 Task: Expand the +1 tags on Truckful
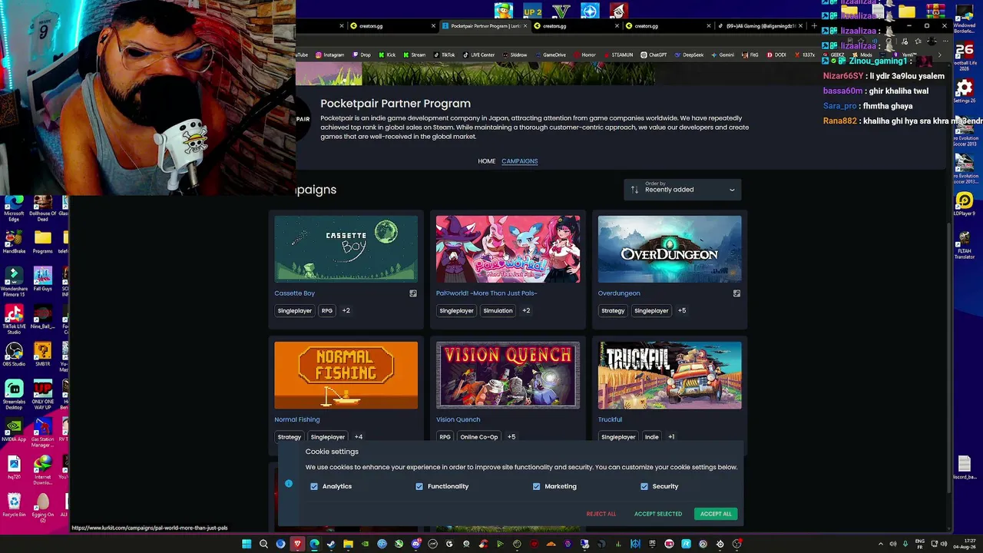pos(671,437)
